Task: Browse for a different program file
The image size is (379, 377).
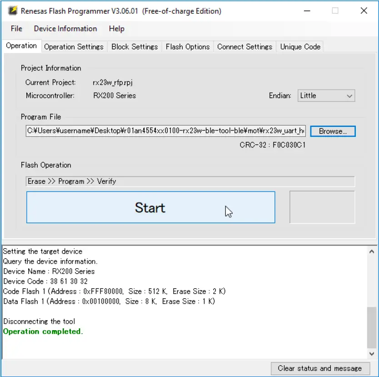Action: (x=333, y=131)
